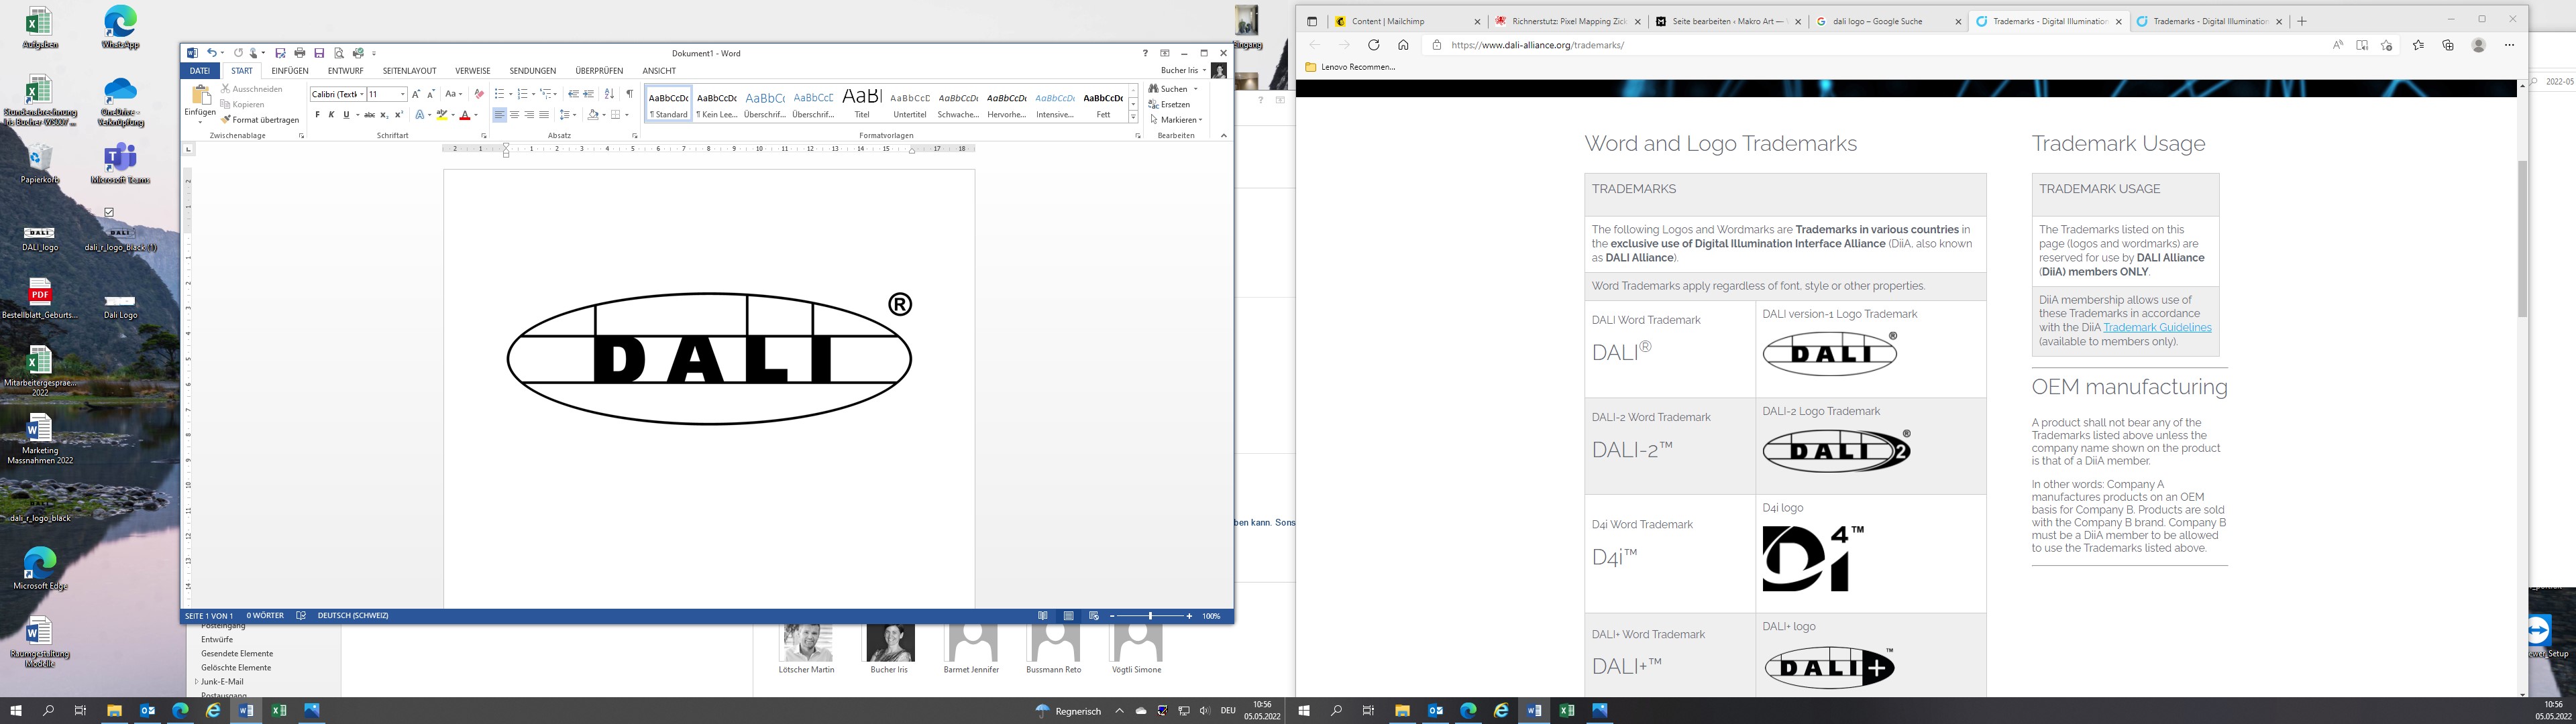The width and height of the screenshot is (2576, 724).
Task: Increase font size with the large A icon
Action: point(416,94)
